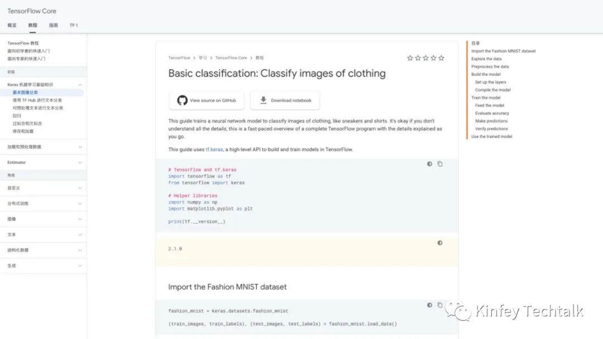Viewport: 603px width, 339px height.
Task: Rate the page four stars
Action: [x=433, y=58]
